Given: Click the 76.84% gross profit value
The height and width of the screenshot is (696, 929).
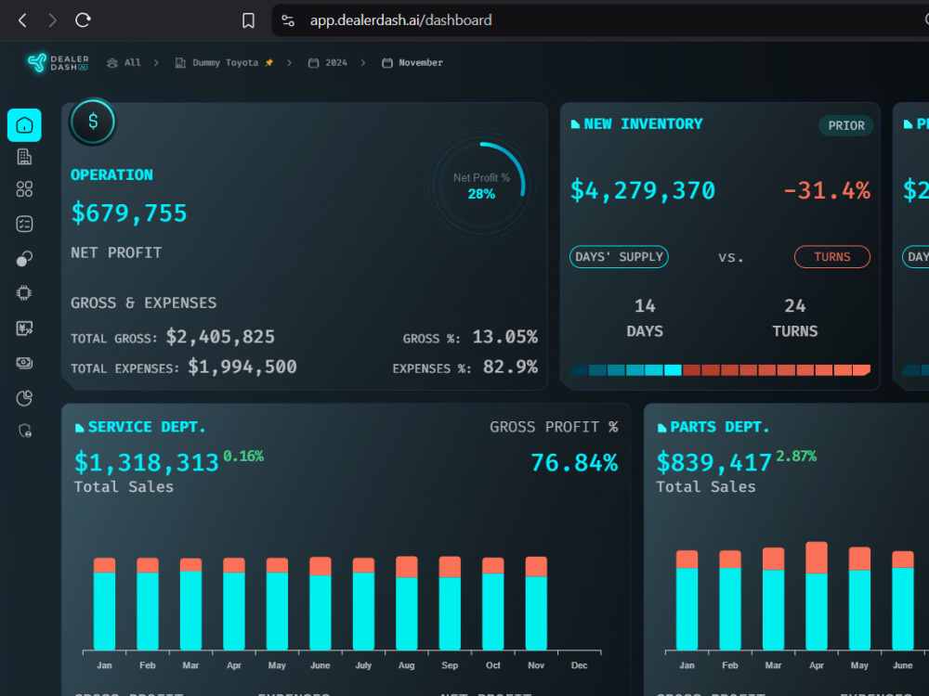Looking at the screenshot, I should pyautogui.click(x=574, y=463).
